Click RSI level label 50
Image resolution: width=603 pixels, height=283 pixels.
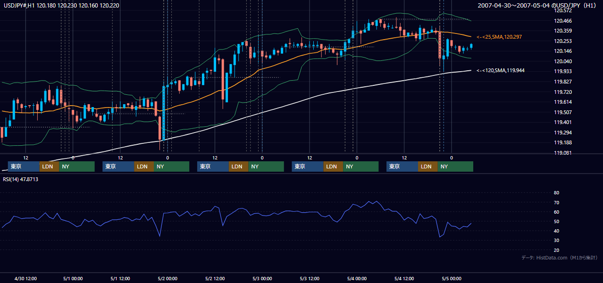[556, 221]
